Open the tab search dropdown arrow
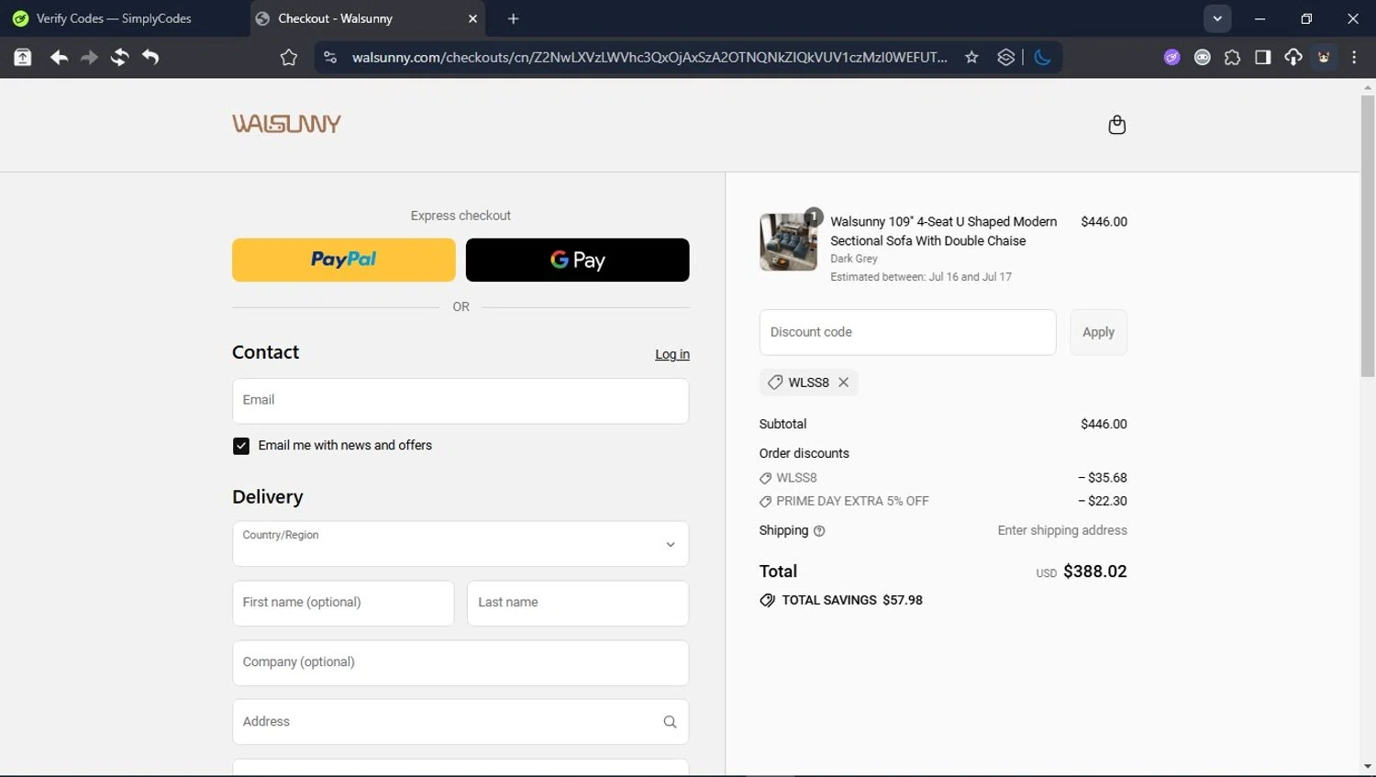This screenshot has width=1376, height=777. pos(1217,18)
